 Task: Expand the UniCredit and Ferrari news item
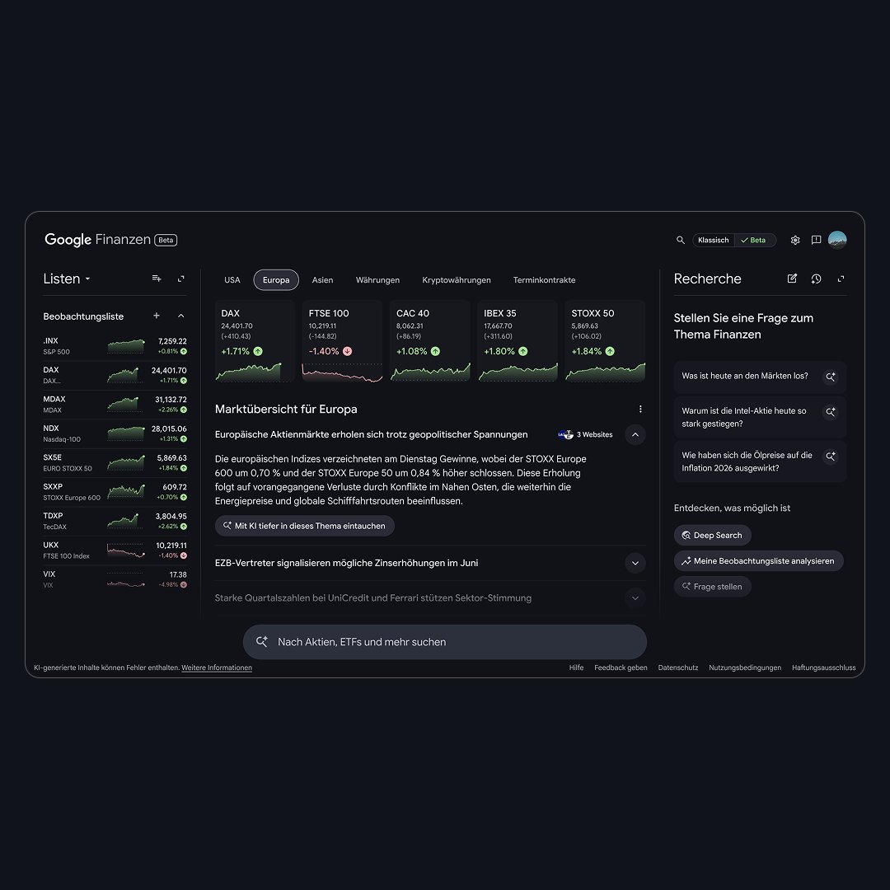635,598
